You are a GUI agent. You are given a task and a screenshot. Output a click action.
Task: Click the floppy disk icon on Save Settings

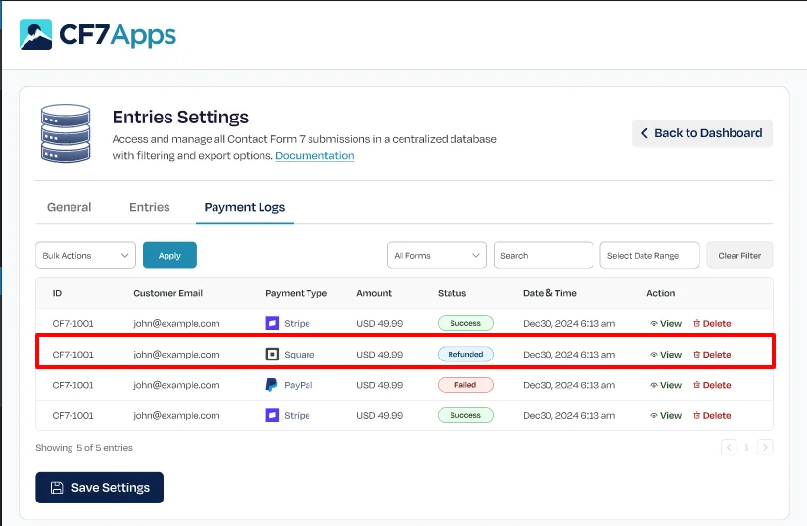57,488
